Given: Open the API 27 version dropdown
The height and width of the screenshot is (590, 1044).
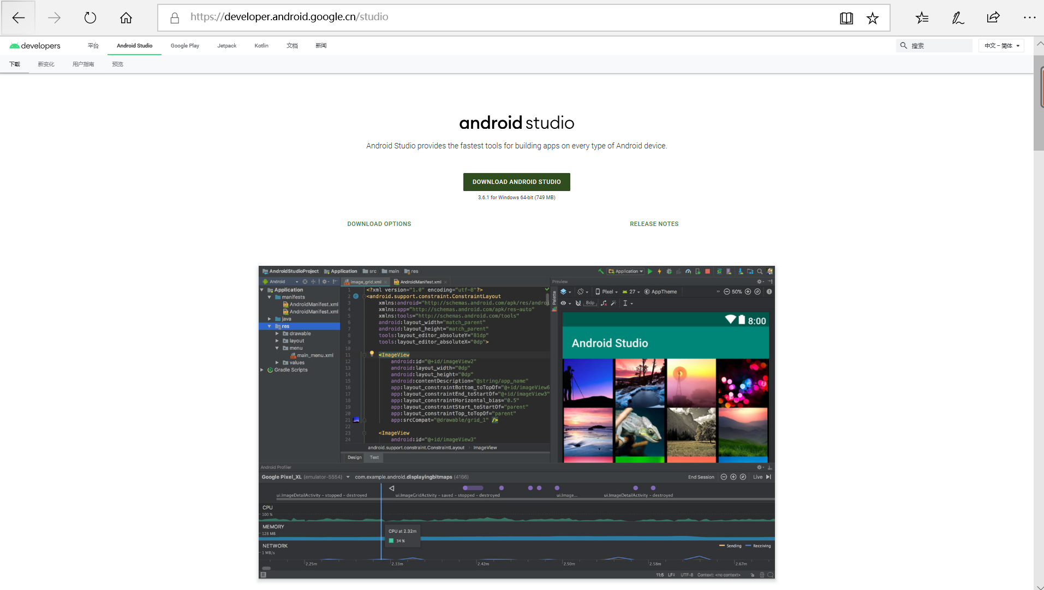Looking at the screenshot, I should pos(631,291).
